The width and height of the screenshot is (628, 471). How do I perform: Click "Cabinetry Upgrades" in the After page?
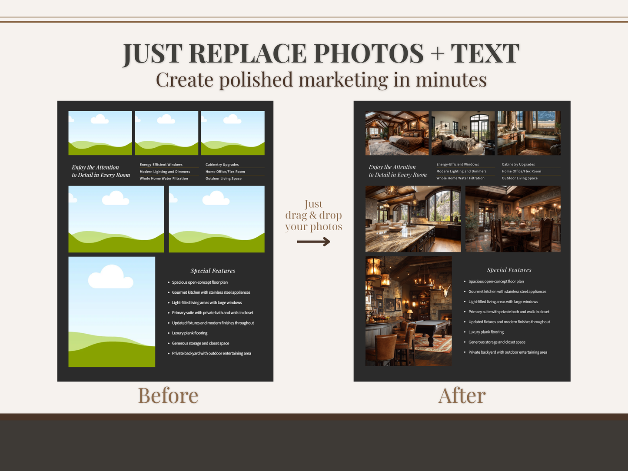click(518, 164)
